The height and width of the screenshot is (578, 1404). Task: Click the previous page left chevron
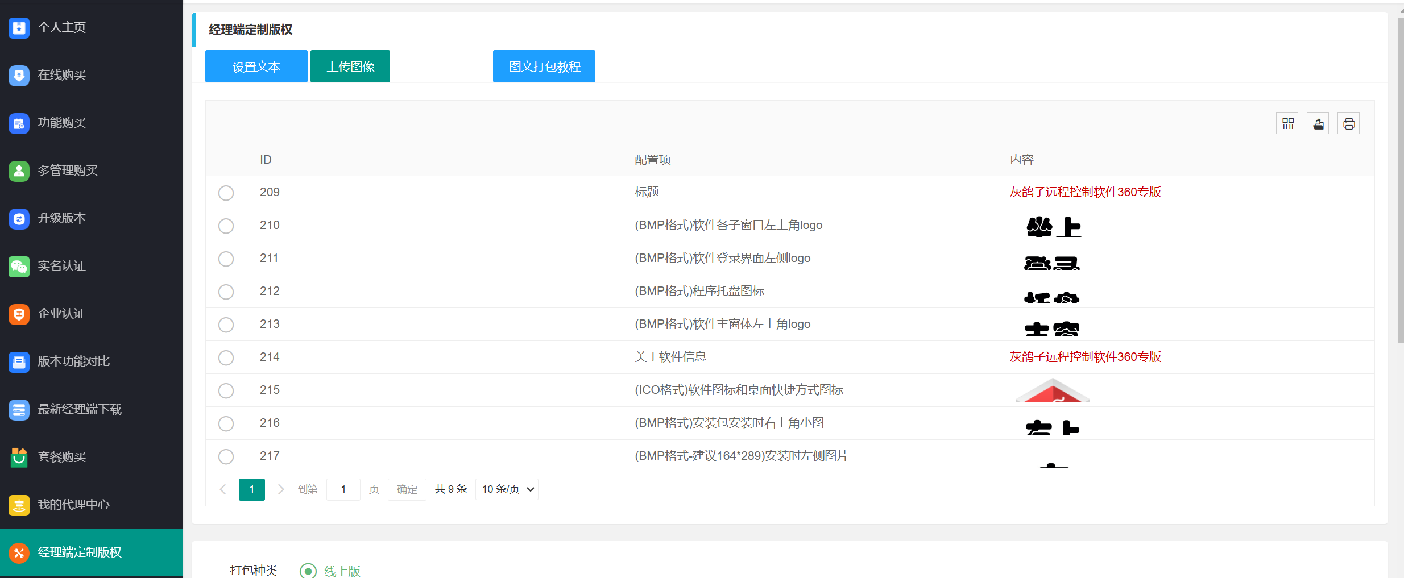223,489
